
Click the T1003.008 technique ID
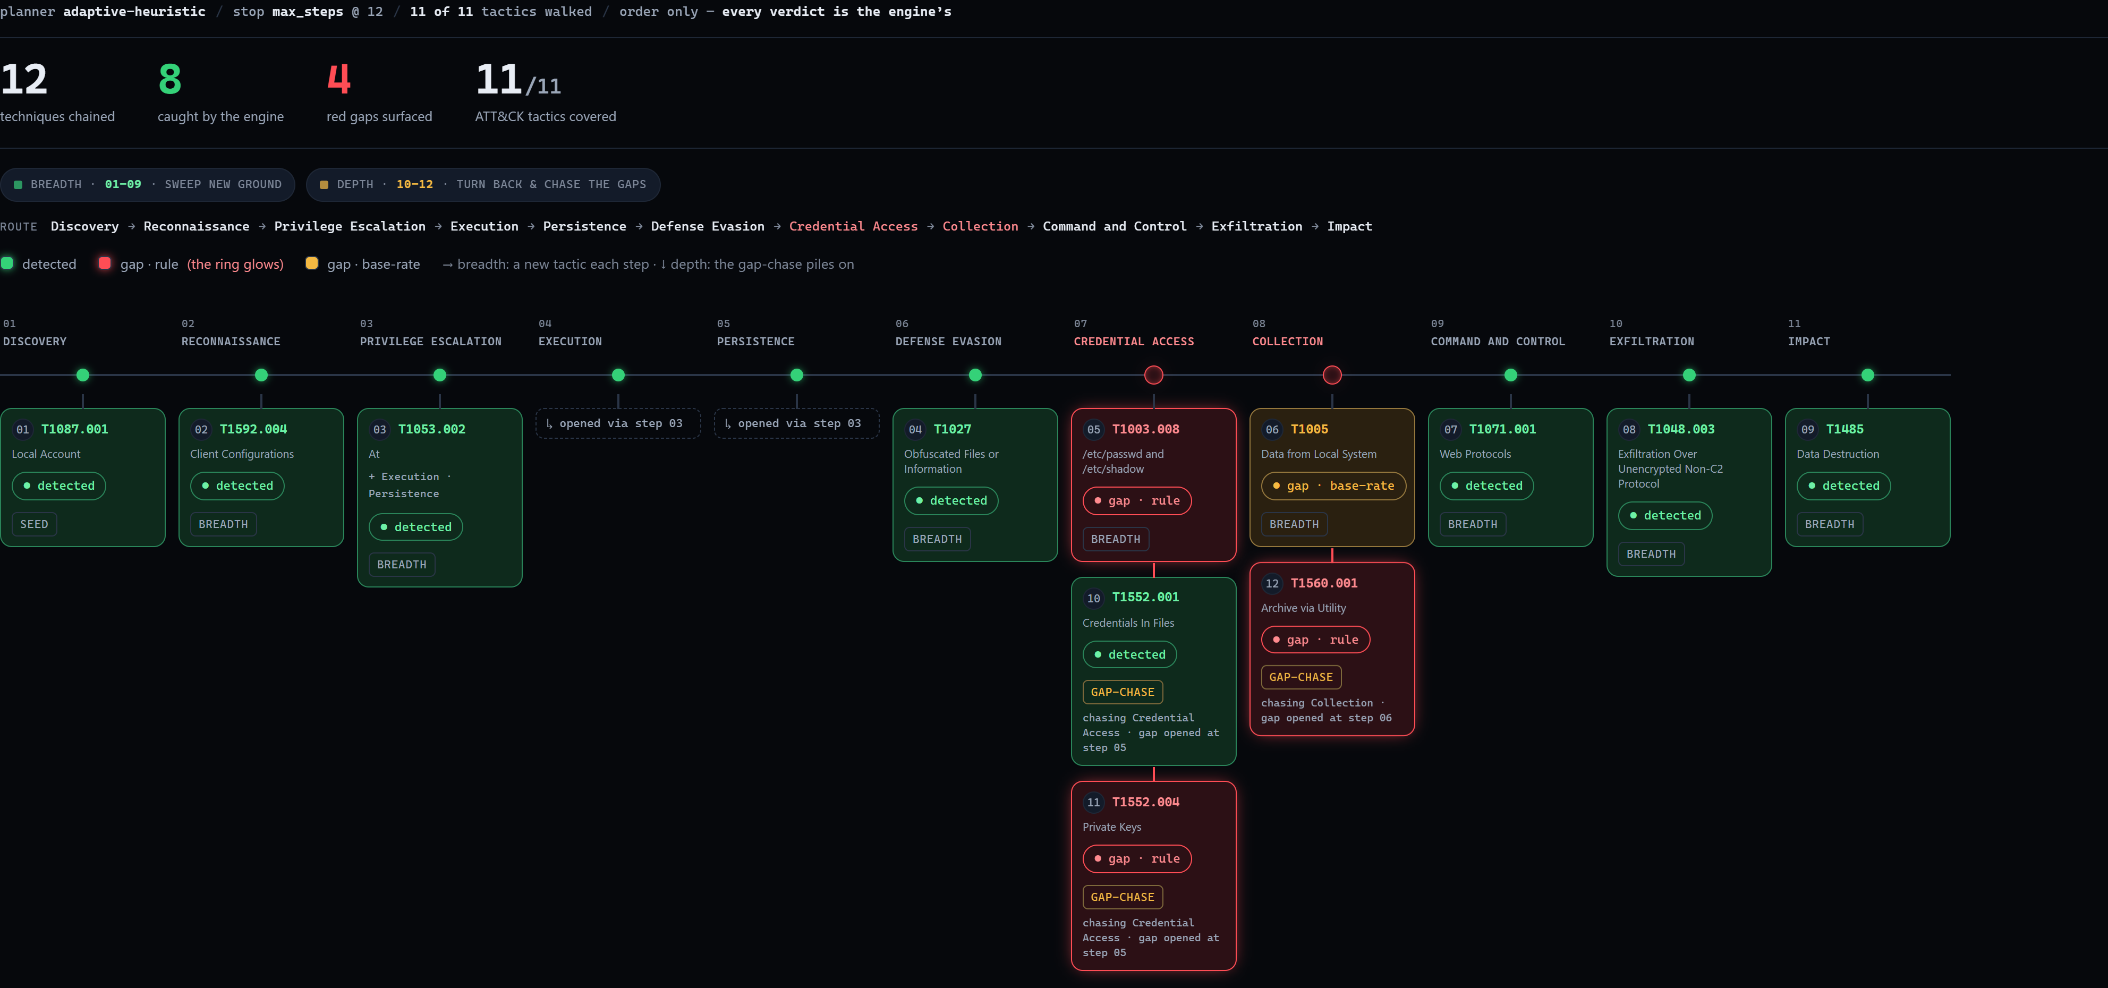pos(1146,429)
